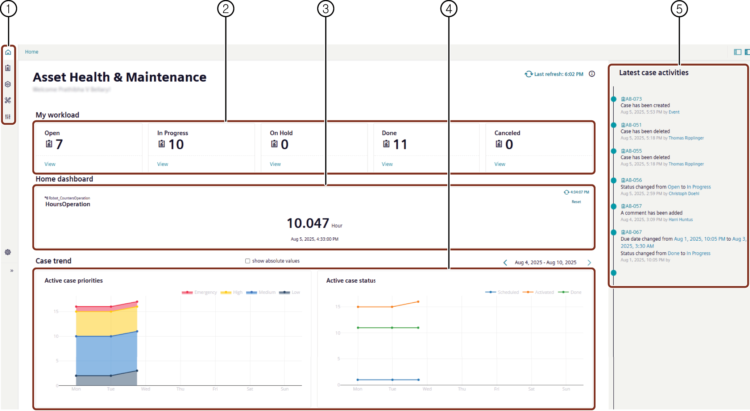Open the Assets cube sidebar icon
750x411 pixels.
(8, 84)
